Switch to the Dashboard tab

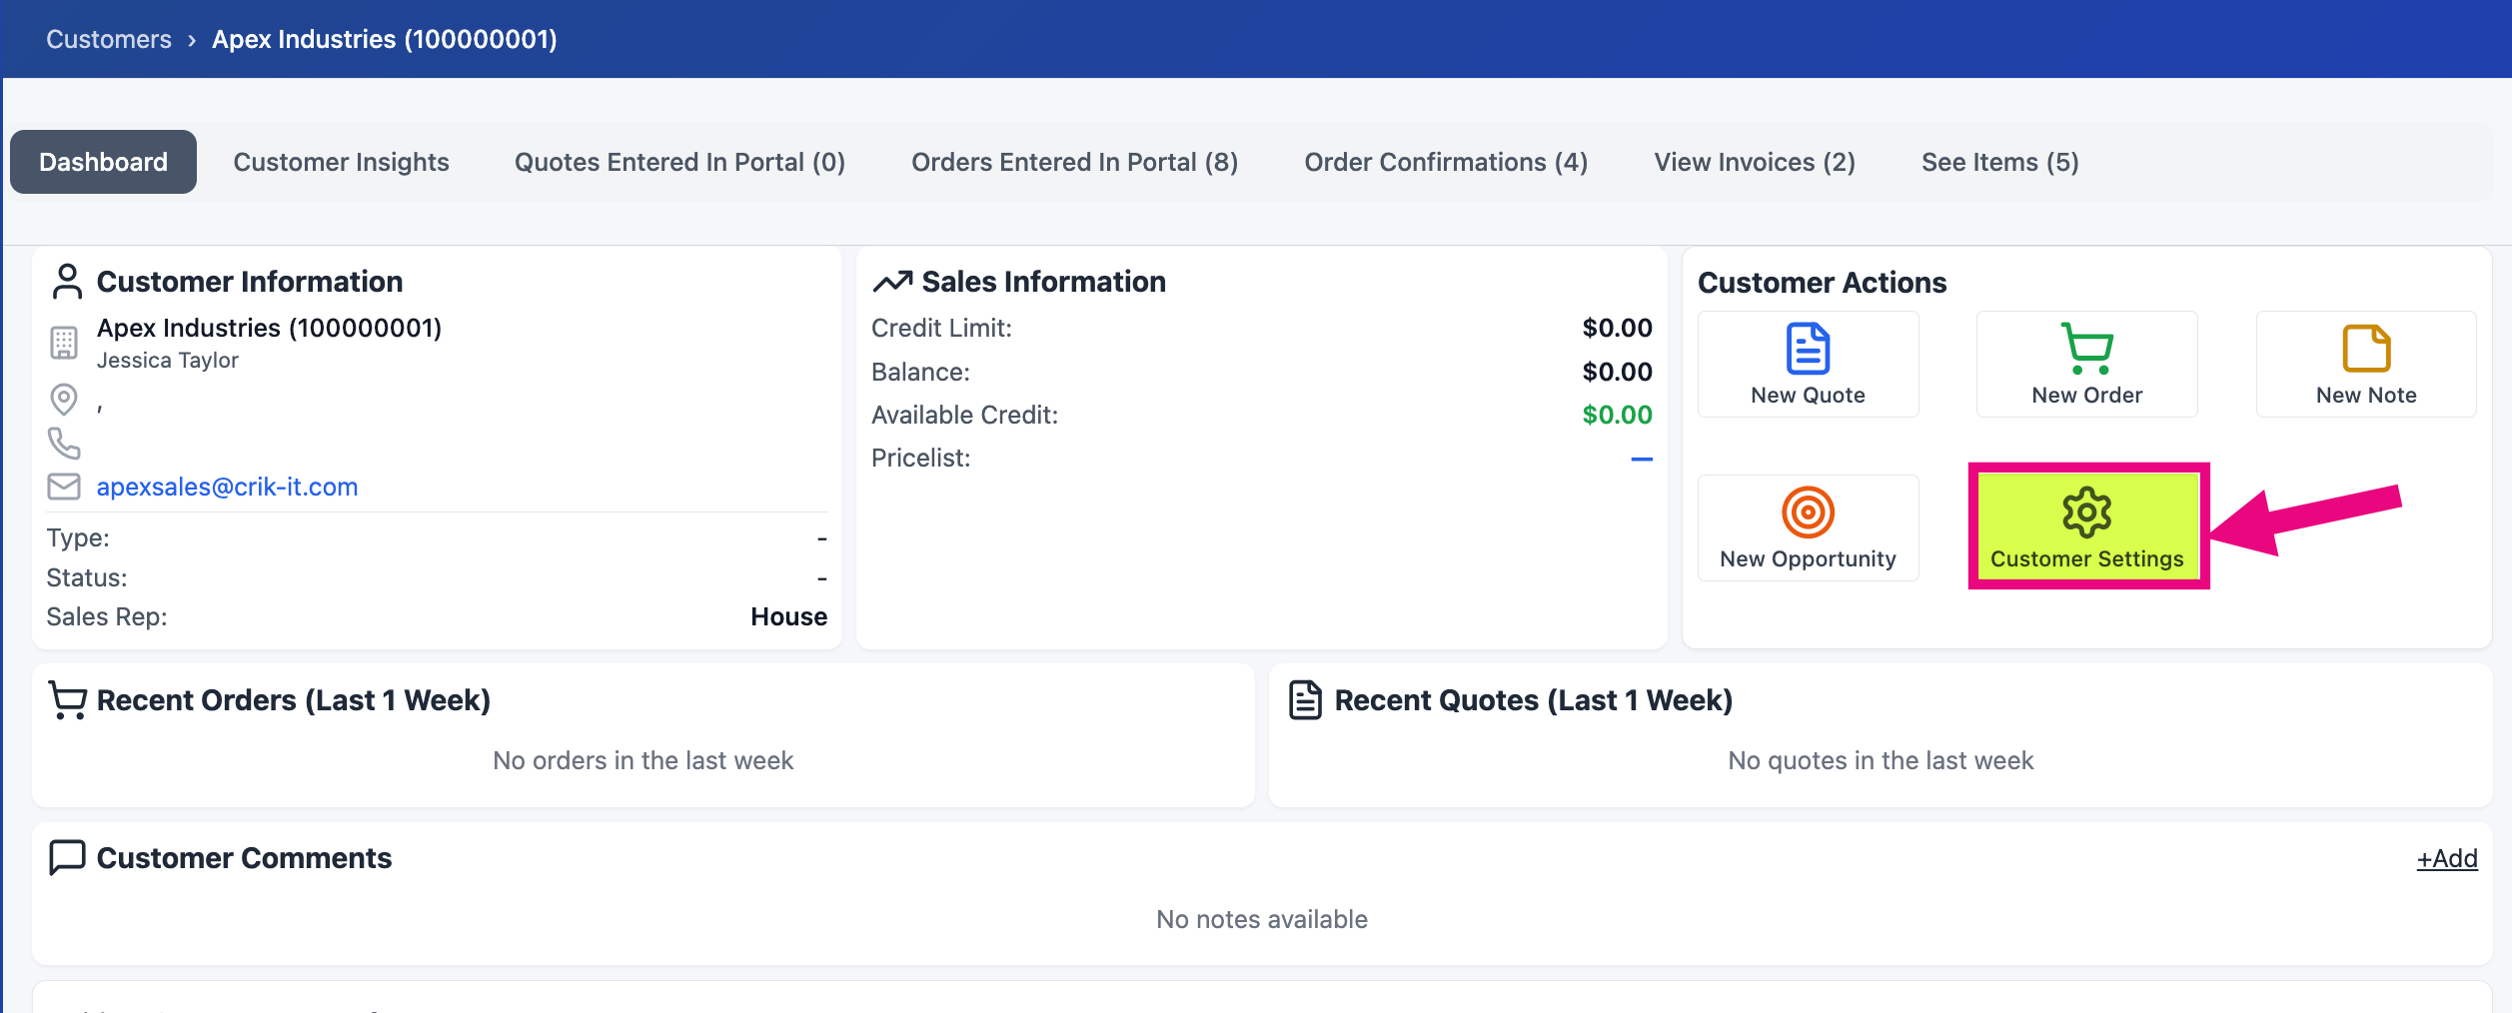coord(103,162)
